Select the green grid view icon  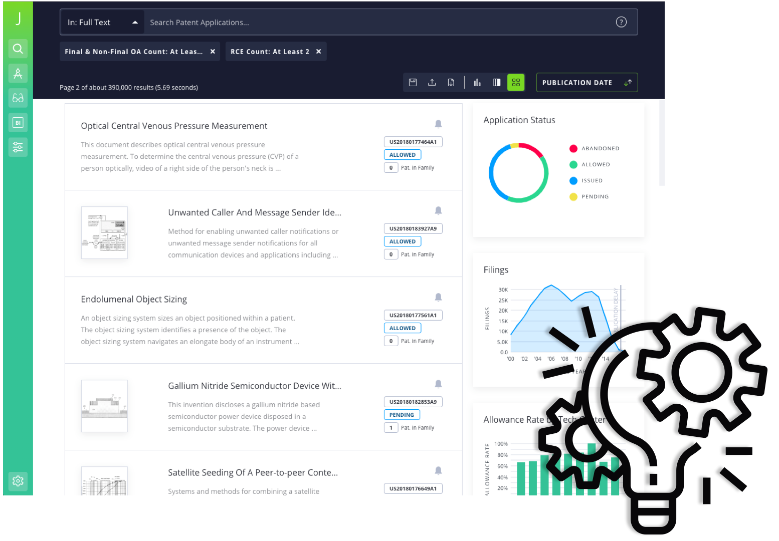(x=516, y=82)
